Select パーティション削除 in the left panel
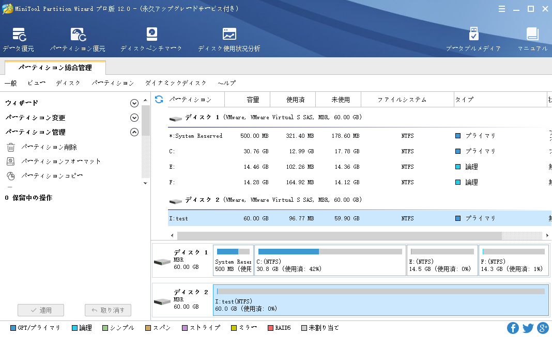The width and height of the screenshot is (552, 337). coord(49,147)
